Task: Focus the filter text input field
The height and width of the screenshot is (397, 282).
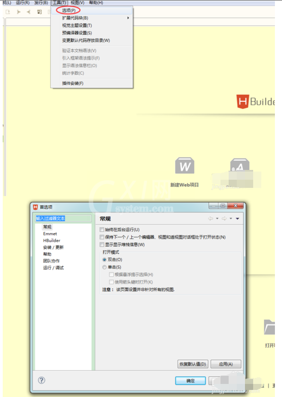Action: tap(63, 218)
